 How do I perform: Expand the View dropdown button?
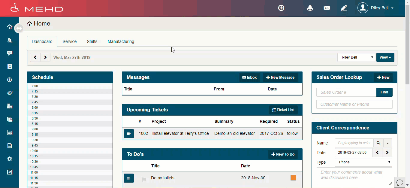click(x=385, y=57)
